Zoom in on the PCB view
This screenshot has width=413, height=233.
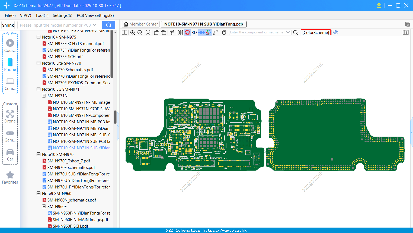pos(133,32)
